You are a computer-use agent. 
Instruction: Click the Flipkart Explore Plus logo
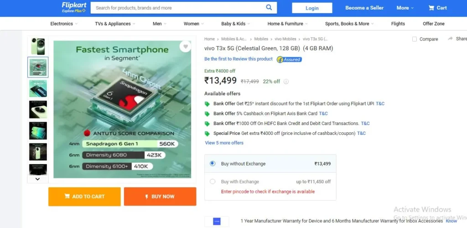click(x=74, y=7)
